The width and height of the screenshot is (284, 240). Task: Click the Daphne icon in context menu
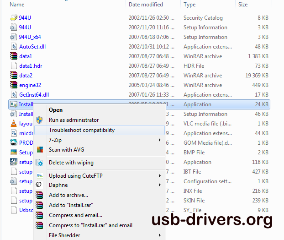click(39, 185)
